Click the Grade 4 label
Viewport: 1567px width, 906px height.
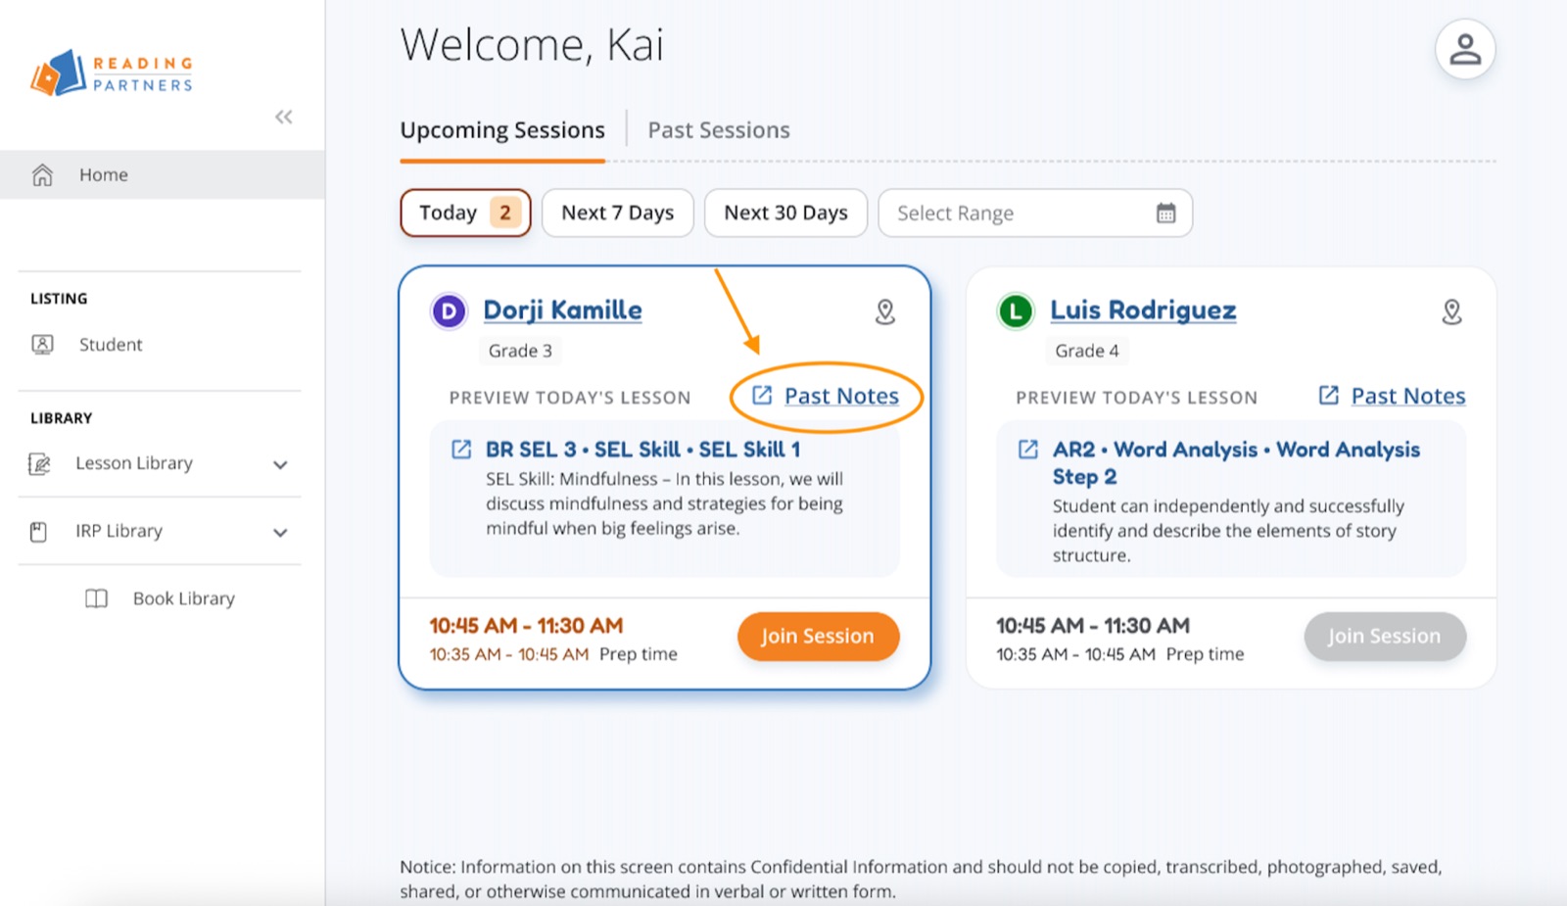1087,351
